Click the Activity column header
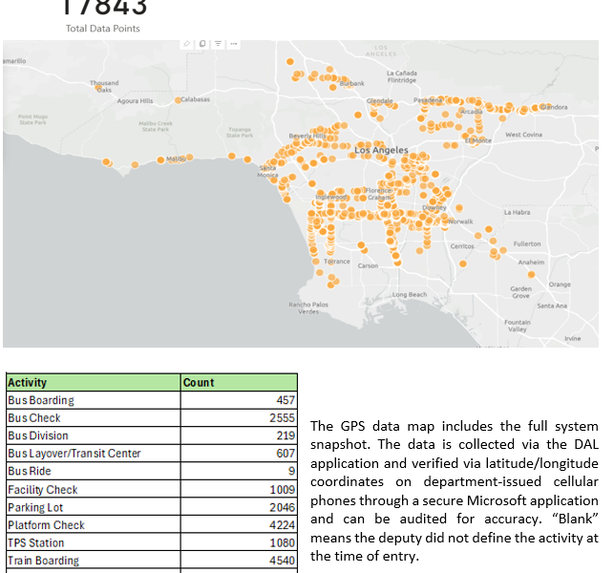 coord(27,382)
